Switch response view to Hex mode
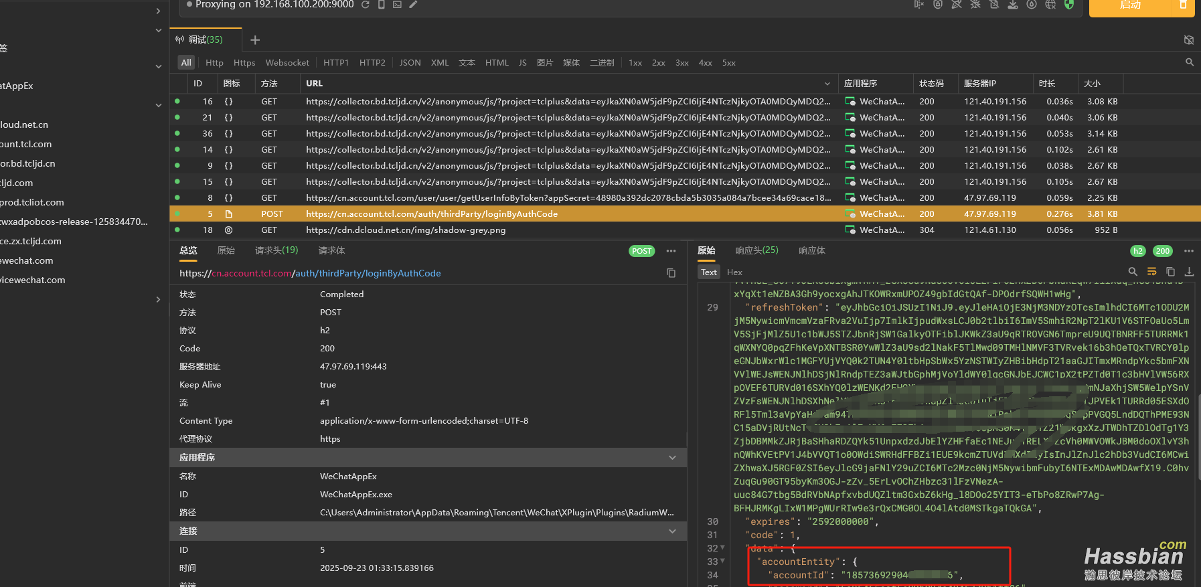The image size is (1201, 587). tap(734, 272)
